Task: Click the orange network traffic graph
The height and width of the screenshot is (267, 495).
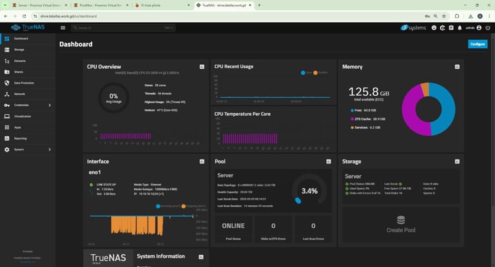Action: pos(137,225)
